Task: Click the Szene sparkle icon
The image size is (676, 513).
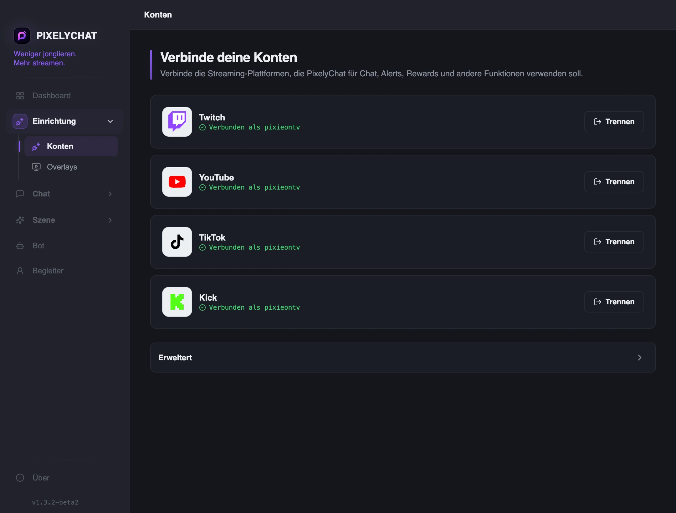Action: click(20, 220)
